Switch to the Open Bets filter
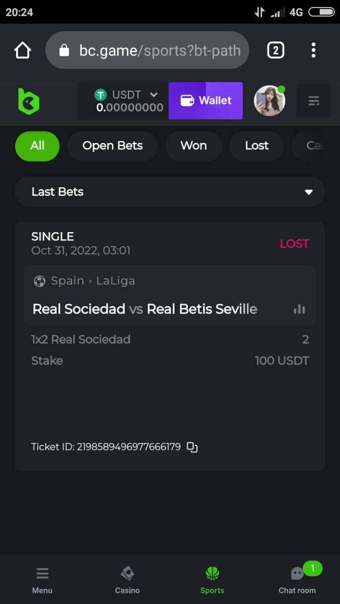The width and height of the screenshot is (340, 604). pyautogui.click(x=112, y=146)
